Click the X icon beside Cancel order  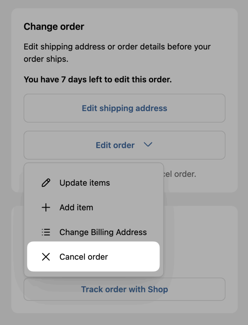(46, 257)
